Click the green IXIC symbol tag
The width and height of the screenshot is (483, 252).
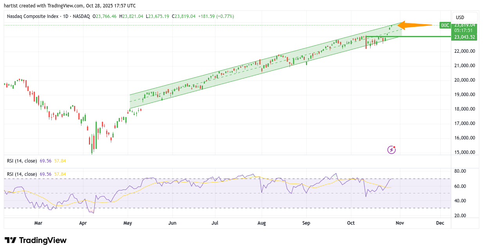pyautogui.click(x=445, y=25)
